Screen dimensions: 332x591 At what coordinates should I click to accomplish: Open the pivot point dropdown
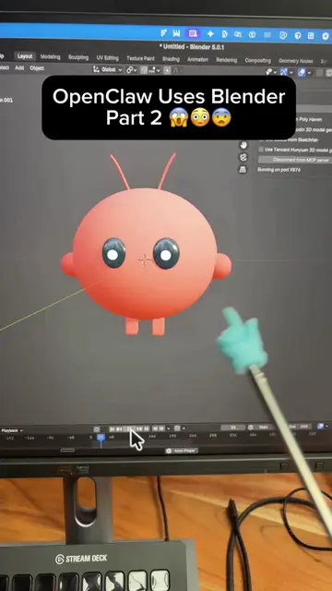[x=132, y=70]
